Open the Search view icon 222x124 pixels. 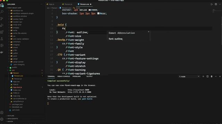(2, 12)
